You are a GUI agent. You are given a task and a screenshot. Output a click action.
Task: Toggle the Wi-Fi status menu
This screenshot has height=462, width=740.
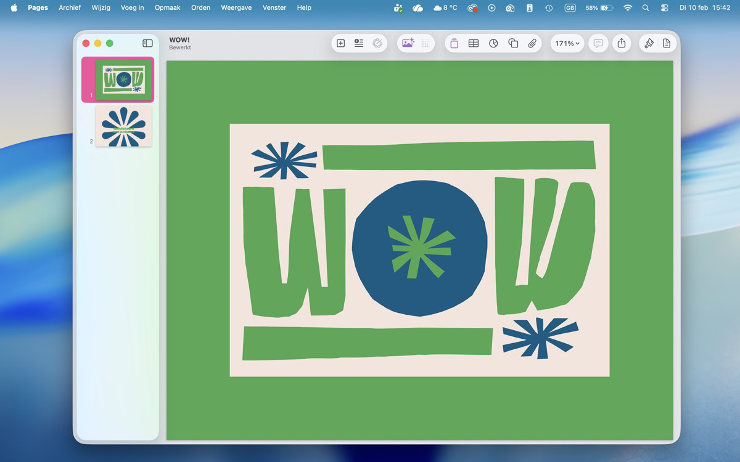628,8
